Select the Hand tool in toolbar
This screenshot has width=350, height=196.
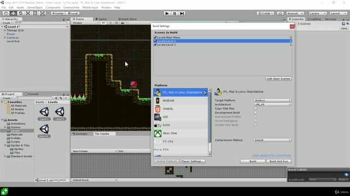(x=6, y=13)
